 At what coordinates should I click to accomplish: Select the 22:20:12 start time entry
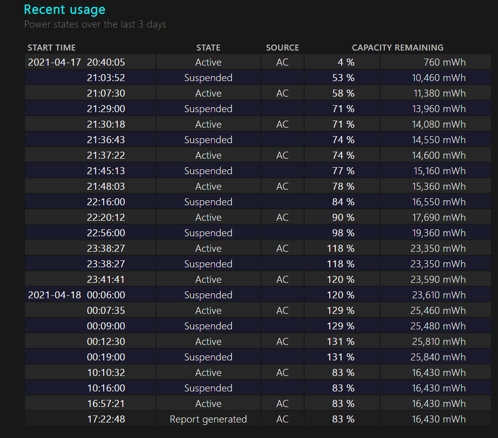point(106,217)
